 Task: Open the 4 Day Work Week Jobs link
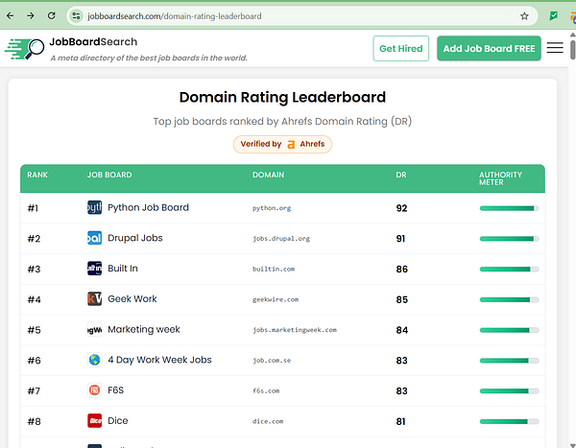(x=159, y=360)
